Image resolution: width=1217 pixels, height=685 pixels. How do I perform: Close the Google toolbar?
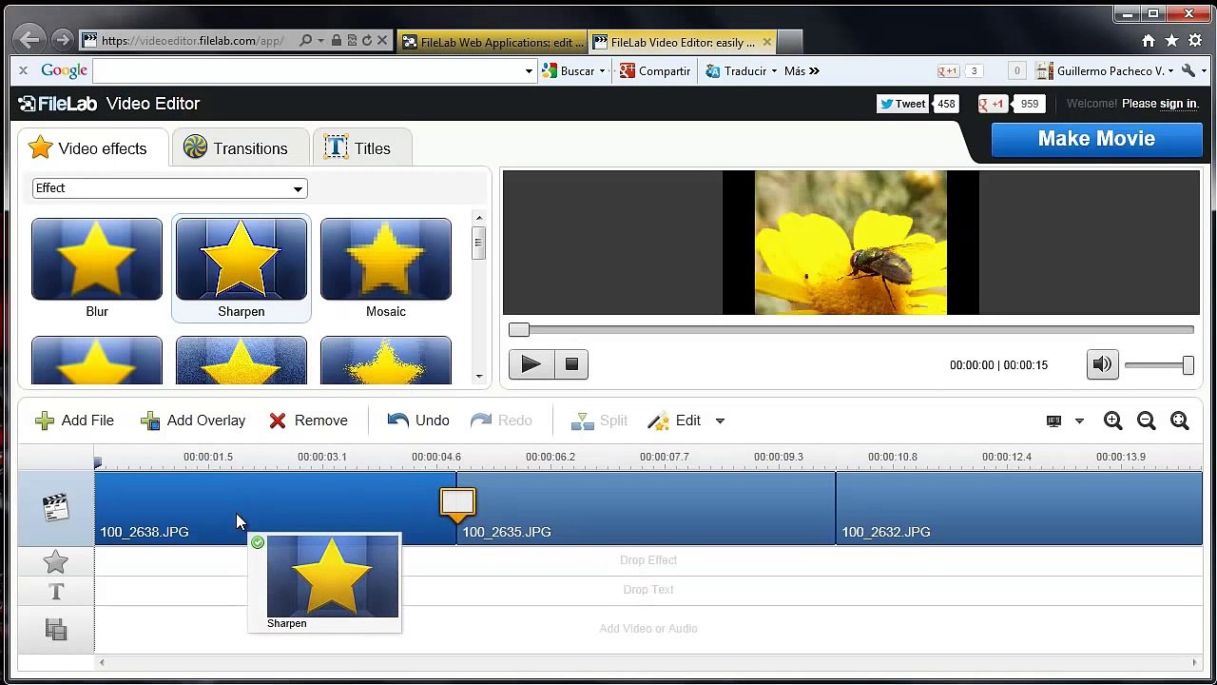pos(23,70)
